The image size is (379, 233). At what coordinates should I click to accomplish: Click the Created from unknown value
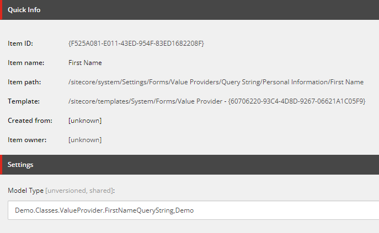click(x=85, y=121)
